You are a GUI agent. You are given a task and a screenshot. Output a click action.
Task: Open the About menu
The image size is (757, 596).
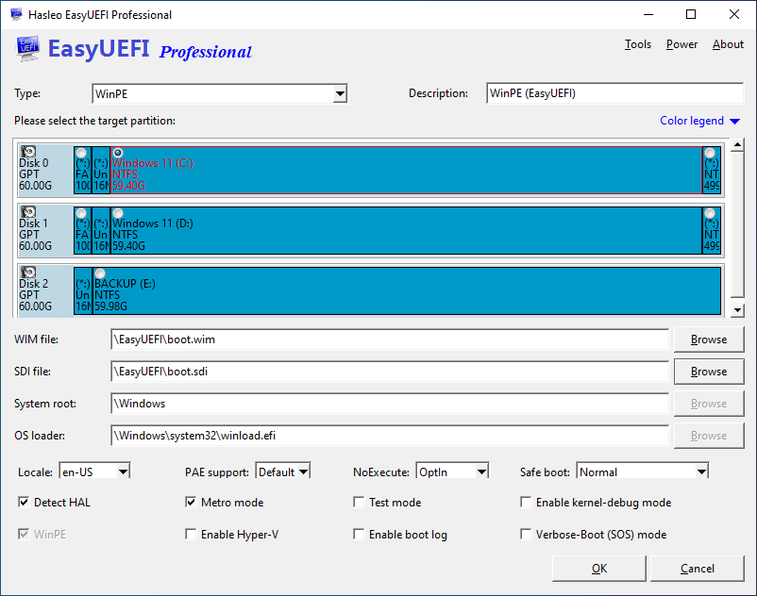tap(728, 44)
